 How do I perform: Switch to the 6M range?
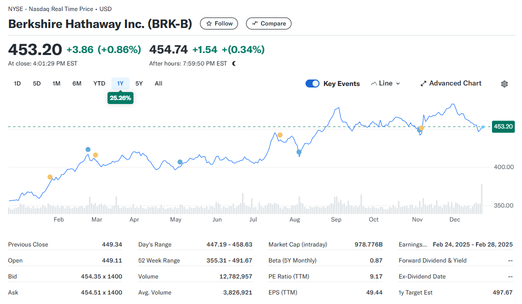[77, 83]
